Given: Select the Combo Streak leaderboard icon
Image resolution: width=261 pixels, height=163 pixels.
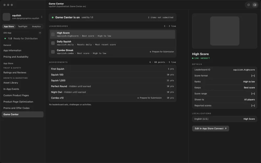Looking at the screenshot, I should tap(53, 52).
